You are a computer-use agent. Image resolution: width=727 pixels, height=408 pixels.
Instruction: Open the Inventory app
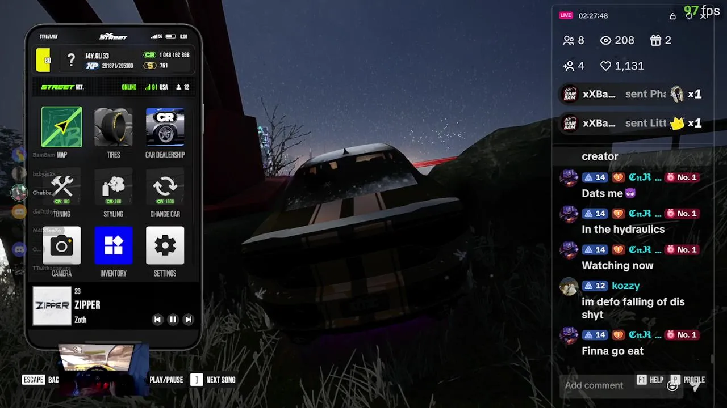point(113,245)
